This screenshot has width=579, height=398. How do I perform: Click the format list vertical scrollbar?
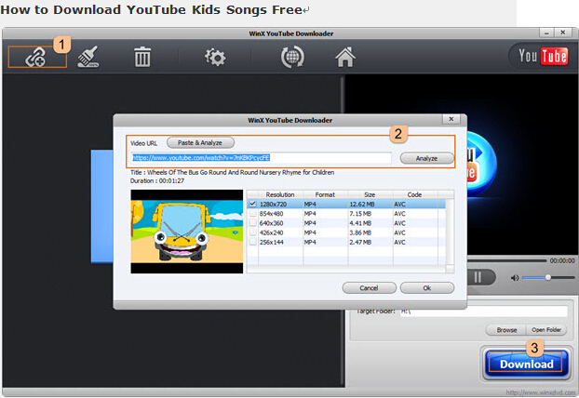(450, 232)
